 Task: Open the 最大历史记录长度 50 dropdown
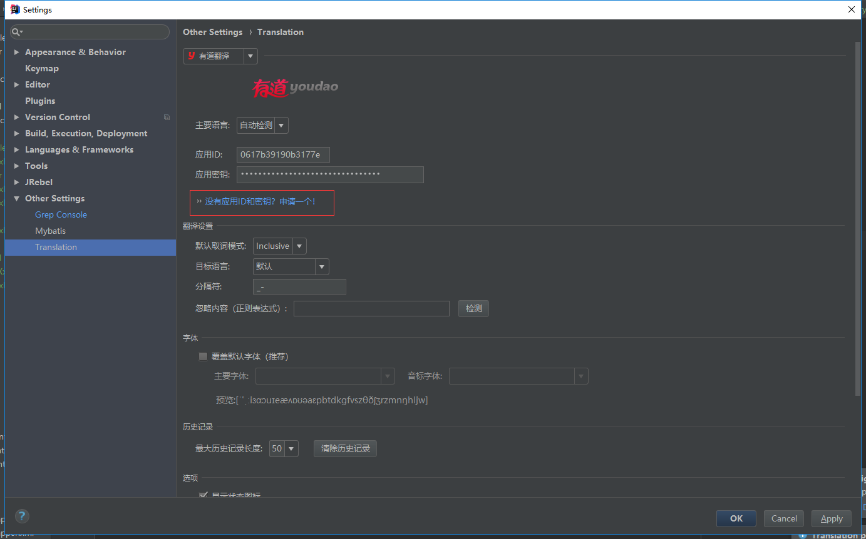tap(284, 448)
